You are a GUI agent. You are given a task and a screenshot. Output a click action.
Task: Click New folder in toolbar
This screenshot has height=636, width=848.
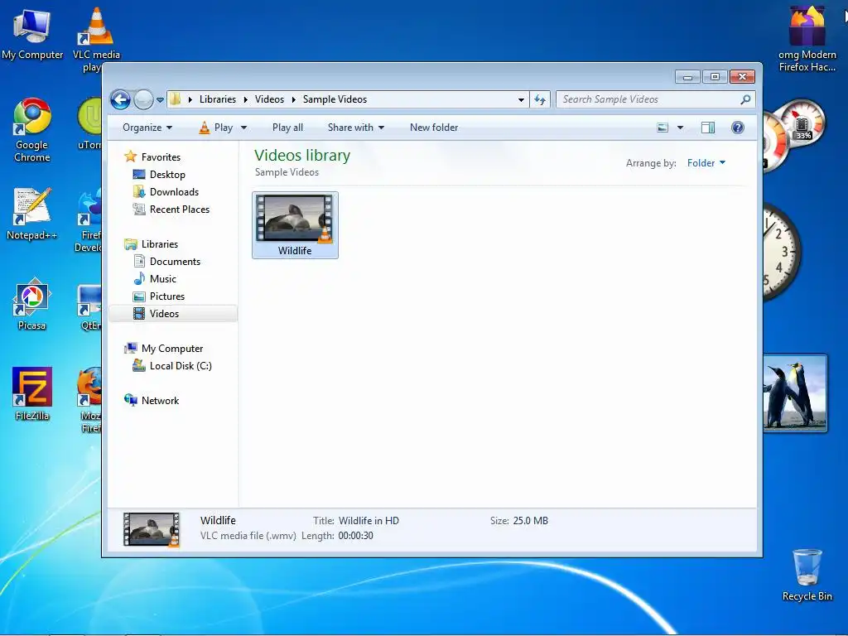[434, 128]
